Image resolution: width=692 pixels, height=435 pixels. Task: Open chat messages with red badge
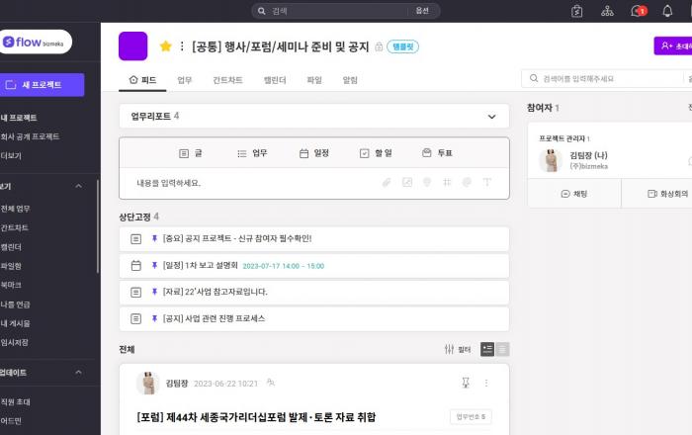point(639,11)
